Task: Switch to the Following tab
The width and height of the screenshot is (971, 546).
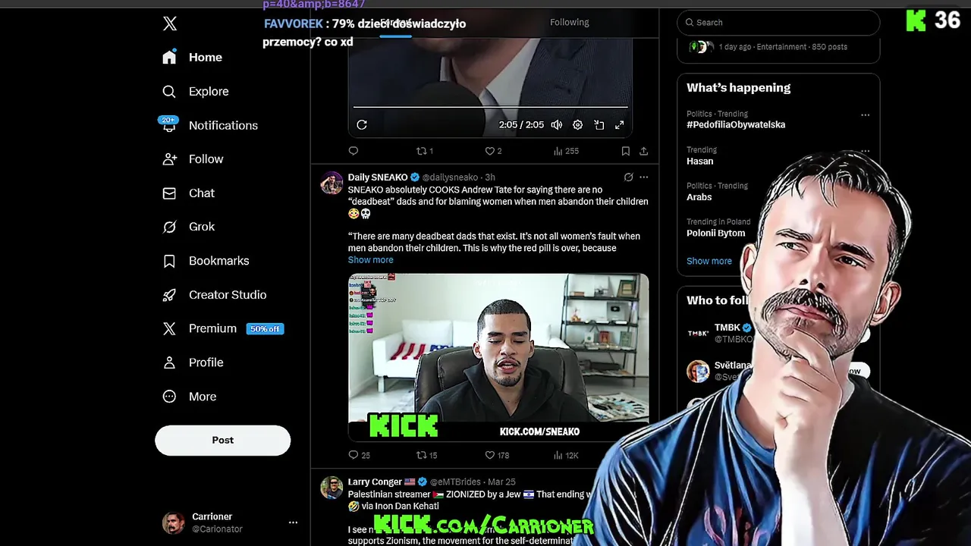Action: coord(570,23)
